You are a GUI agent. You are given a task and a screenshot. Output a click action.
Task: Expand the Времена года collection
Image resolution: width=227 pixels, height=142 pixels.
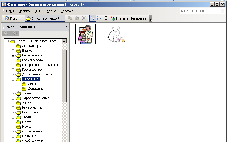(x=13, y=60)
